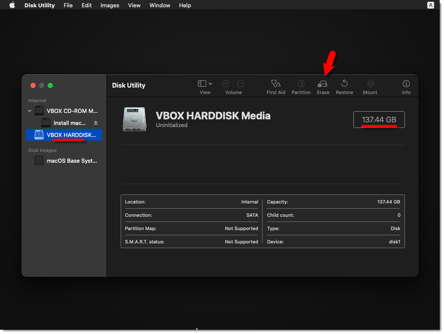
Task: Collapse the VBOX CD-ROM Media tree
Action: tap(30, 111)
